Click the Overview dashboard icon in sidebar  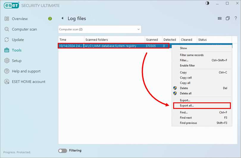(x=7, y=19)
